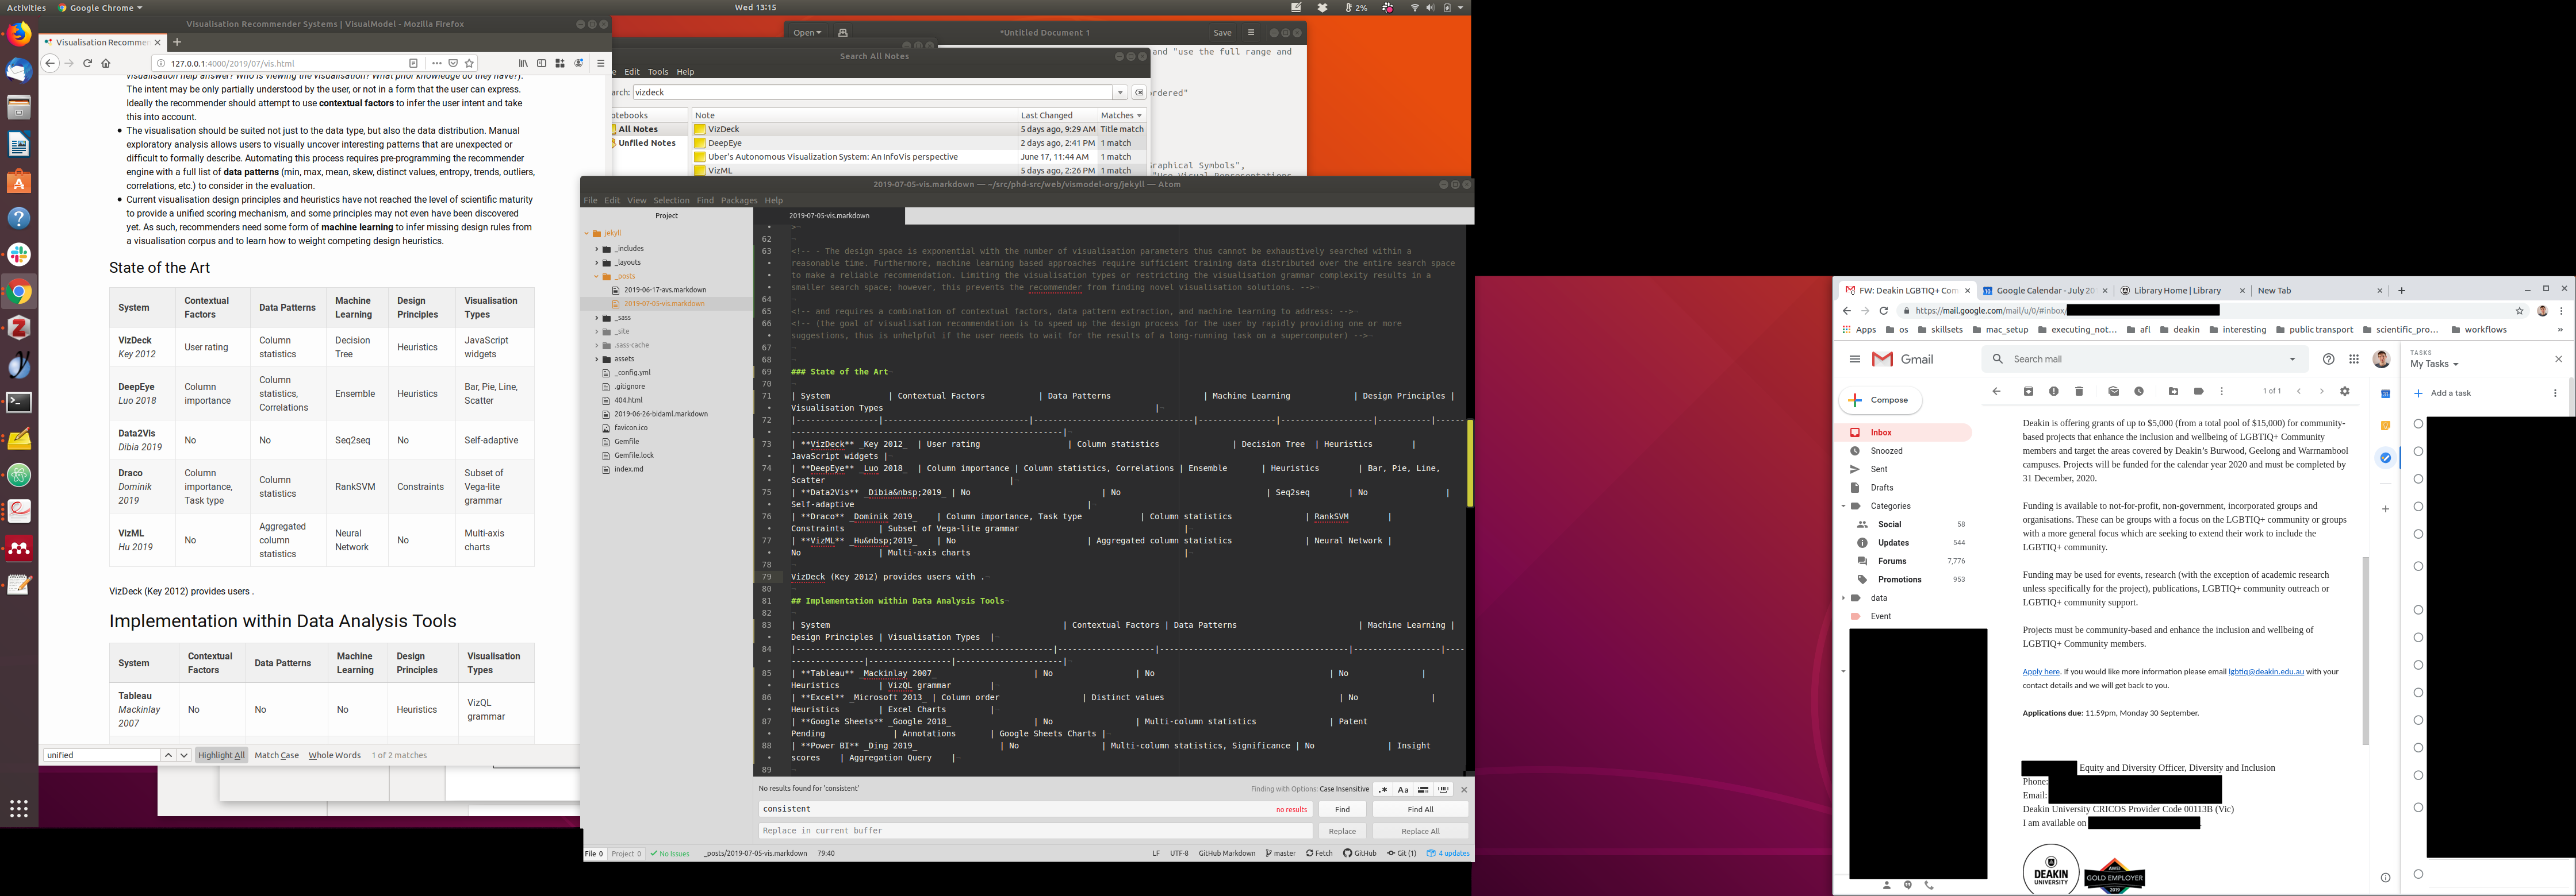Click the Report spam icon in Gmail

(2053, 392)
